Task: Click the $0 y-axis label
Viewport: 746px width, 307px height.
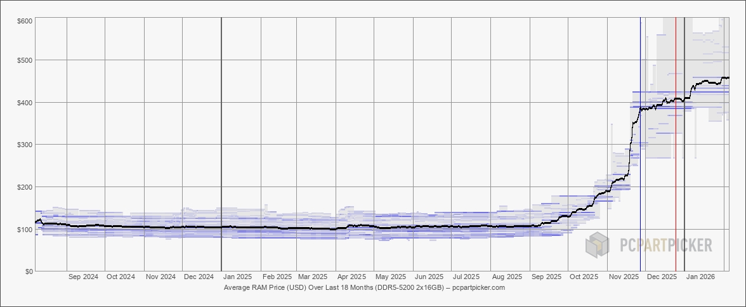Action: (x=28, y=271)
